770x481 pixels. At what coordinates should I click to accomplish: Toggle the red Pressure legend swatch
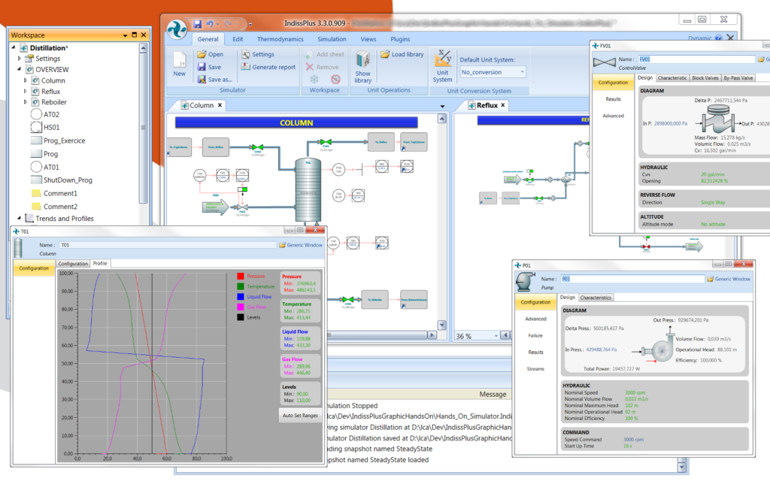[240, 277]
